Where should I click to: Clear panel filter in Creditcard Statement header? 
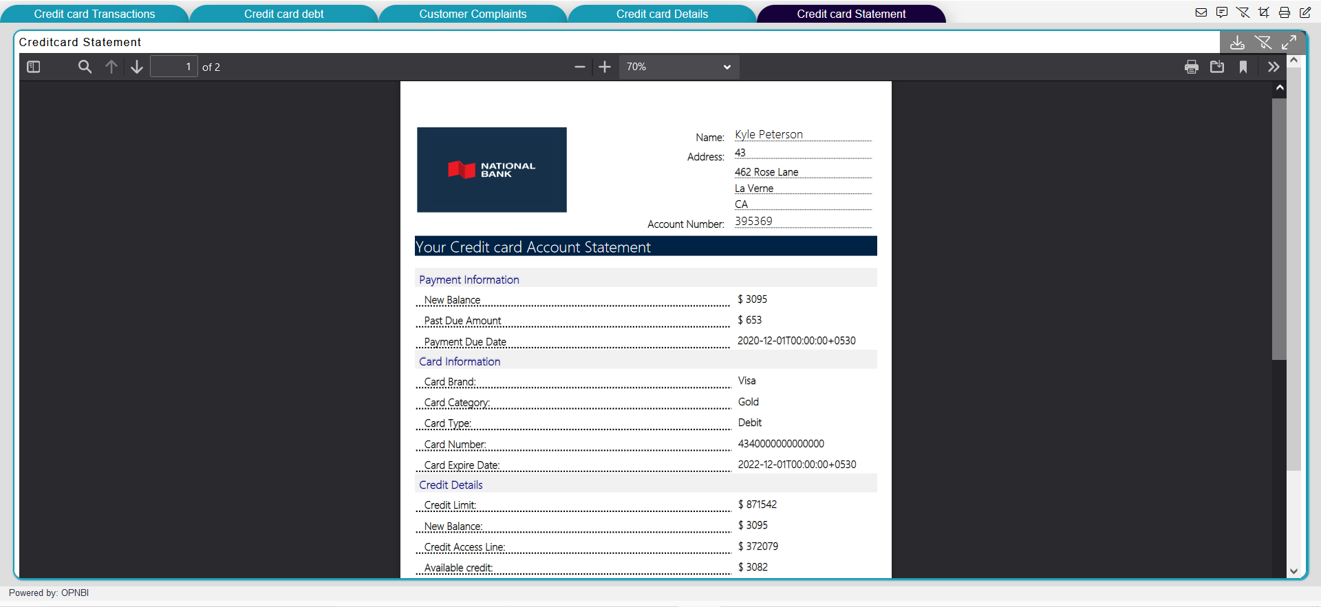pyautogui.click(x=1263, y=43)
